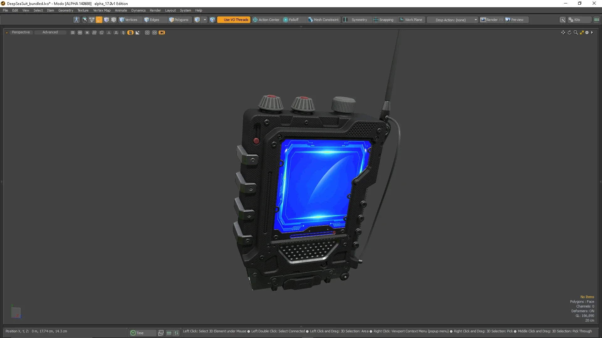
Task: Click the viewport zoom magnifier icon
Action: click(576, 33)
